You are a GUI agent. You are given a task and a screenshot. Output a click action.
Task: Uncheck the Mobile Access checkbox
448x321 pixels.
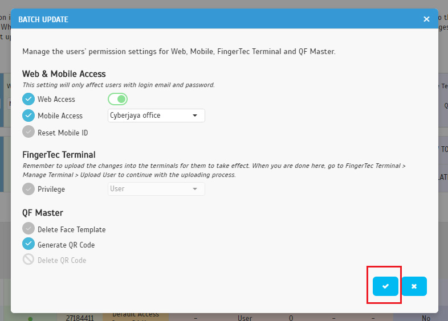click(28, 116)
